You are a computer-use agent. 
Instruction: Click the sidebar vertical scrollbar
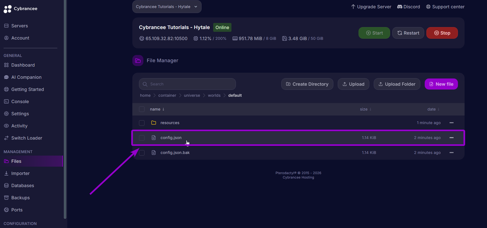(x=65, y=111)
